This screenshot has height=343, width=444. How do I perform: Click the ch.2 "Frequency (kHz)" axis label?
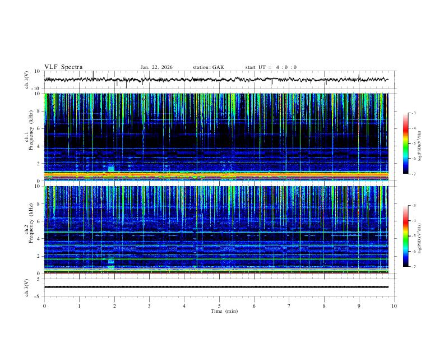coord(31,223)
